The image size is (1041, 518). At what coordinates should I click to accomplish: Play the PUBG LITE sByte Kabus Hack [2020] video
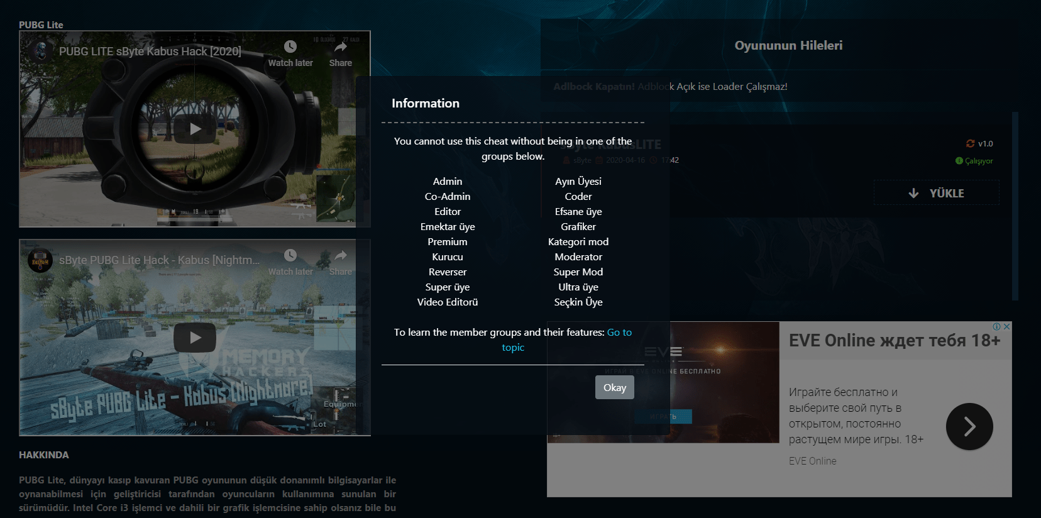195,129
